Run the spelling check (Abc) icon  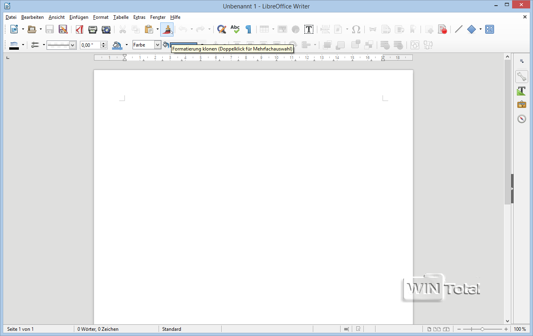235,29
